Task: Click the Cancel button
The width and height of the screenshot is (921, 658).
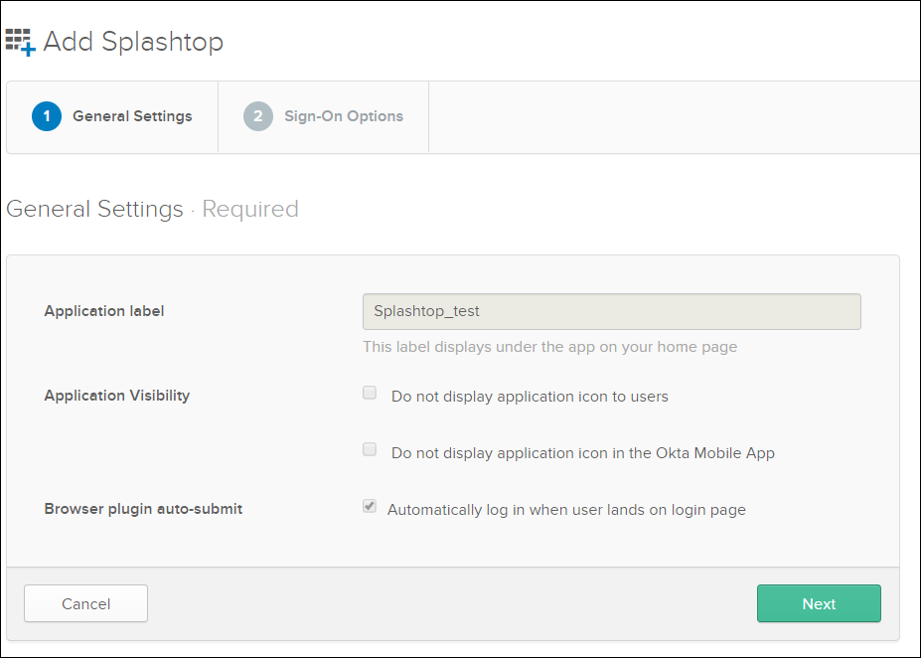Action: pos(85,603)
